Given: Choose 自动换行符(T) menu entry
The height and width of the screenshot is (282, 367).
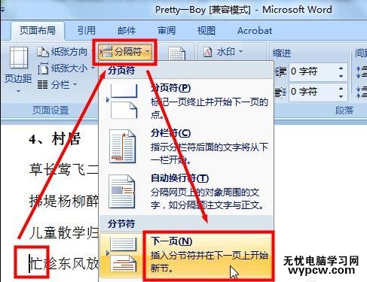Looking at the screenshot, I should pos(186,192).
